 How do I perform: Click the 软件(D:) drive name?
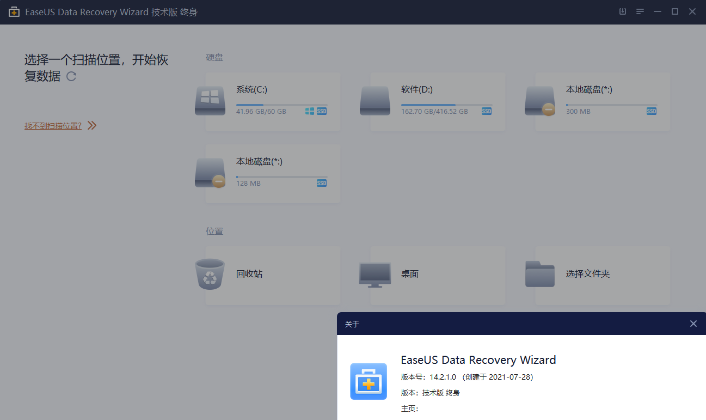417,90
